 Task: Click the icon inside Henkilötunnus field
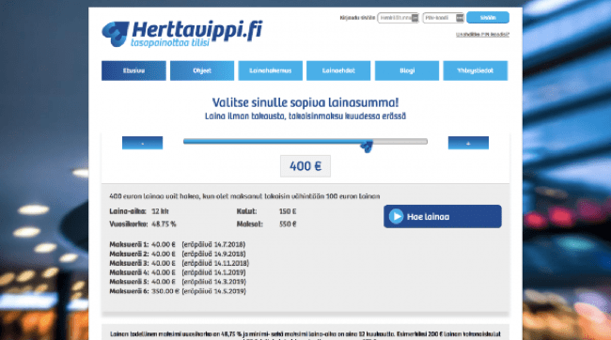415,18
